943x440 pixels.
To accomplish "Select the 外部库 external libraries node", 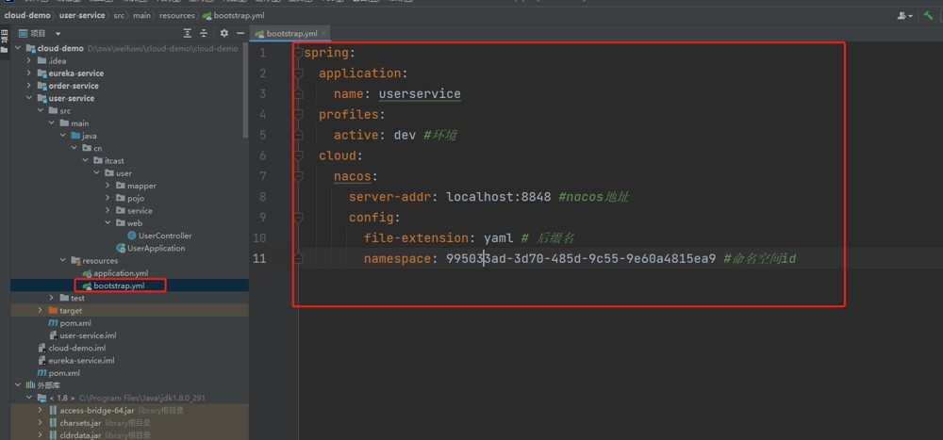I will 43,385.
